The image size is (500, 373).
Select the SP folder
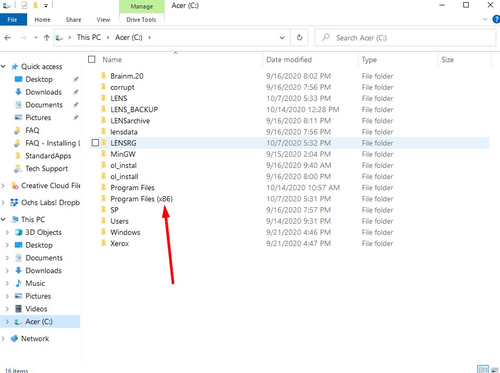tap(114, 210)
